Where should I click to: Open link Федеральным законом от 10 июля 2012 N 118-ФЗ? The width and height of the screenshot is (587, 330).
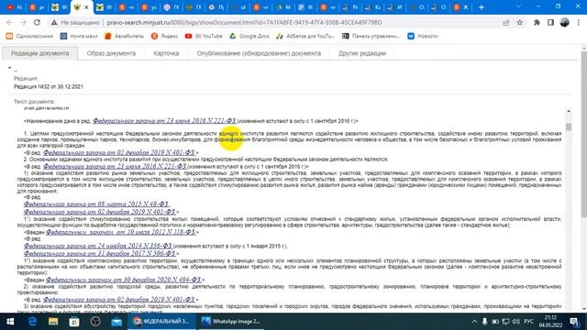point(120,232)
